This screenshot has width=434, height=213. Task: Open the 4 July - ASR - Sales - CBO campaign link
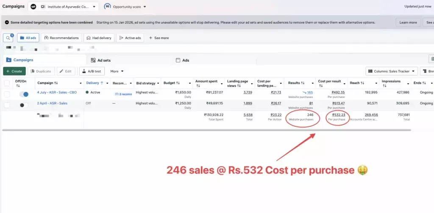tap(57, 93)
